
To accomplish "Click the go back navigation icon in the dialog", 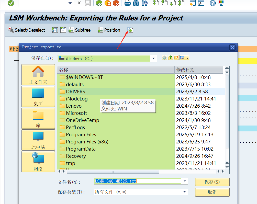I will (164, 58).
